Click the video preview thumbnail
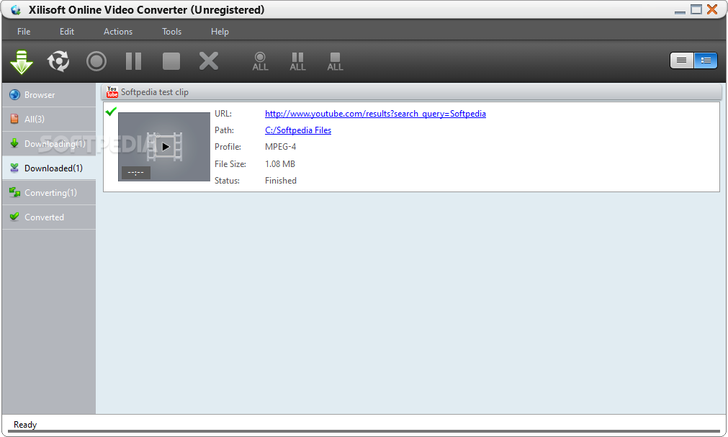Viewport: 728px width, 437px height. (x=164, y=147)
